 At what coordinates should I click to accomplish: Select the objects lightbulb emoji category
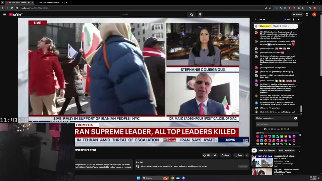click(285, 129)
